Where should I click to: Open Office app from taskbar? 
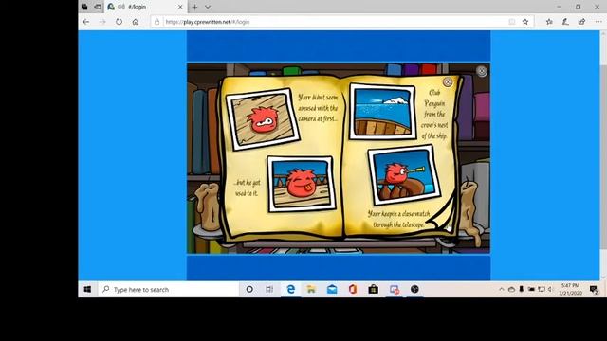point(352,289)
